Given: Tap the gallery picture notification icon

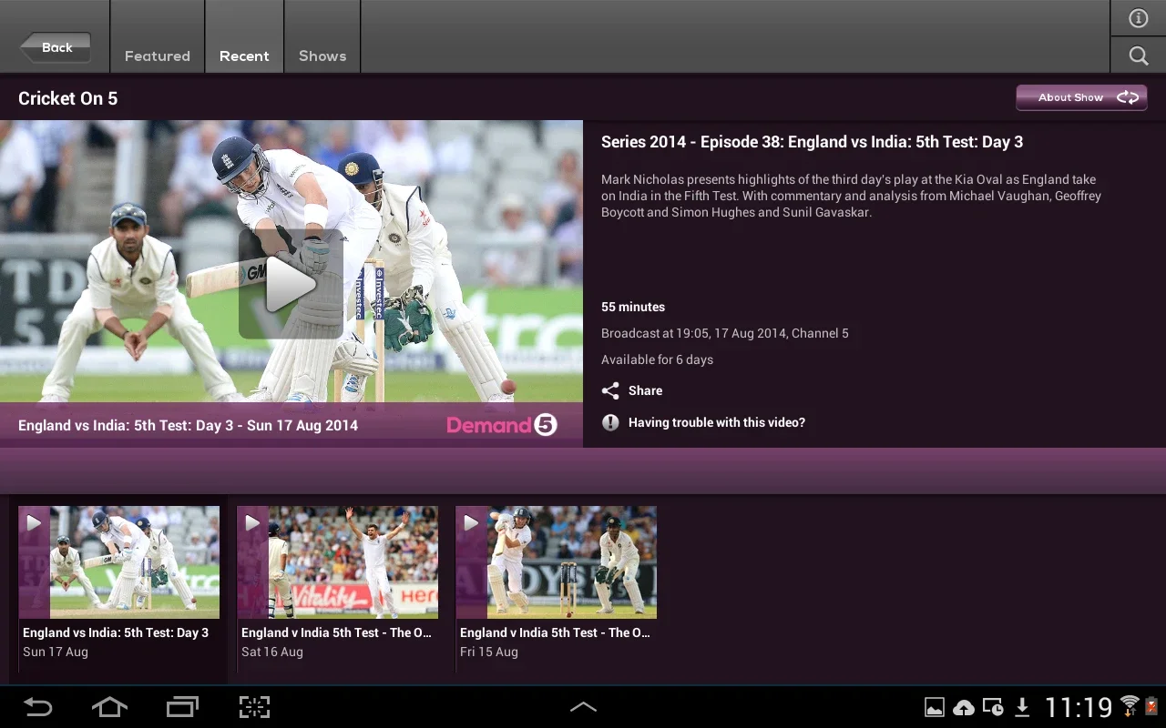Looking at the screenshot, I should (x=935, y=707).
